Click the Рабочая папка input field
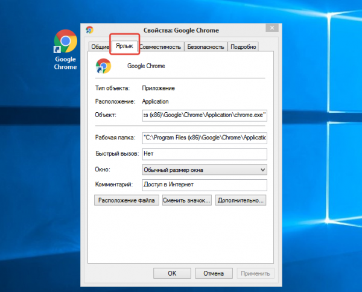The width and height of the screenshot is (362, 292). 205,138
